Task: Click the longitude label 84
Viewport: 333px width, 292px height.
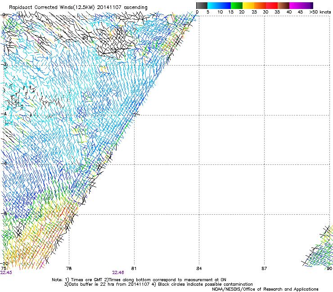Action: click(199, 269)
